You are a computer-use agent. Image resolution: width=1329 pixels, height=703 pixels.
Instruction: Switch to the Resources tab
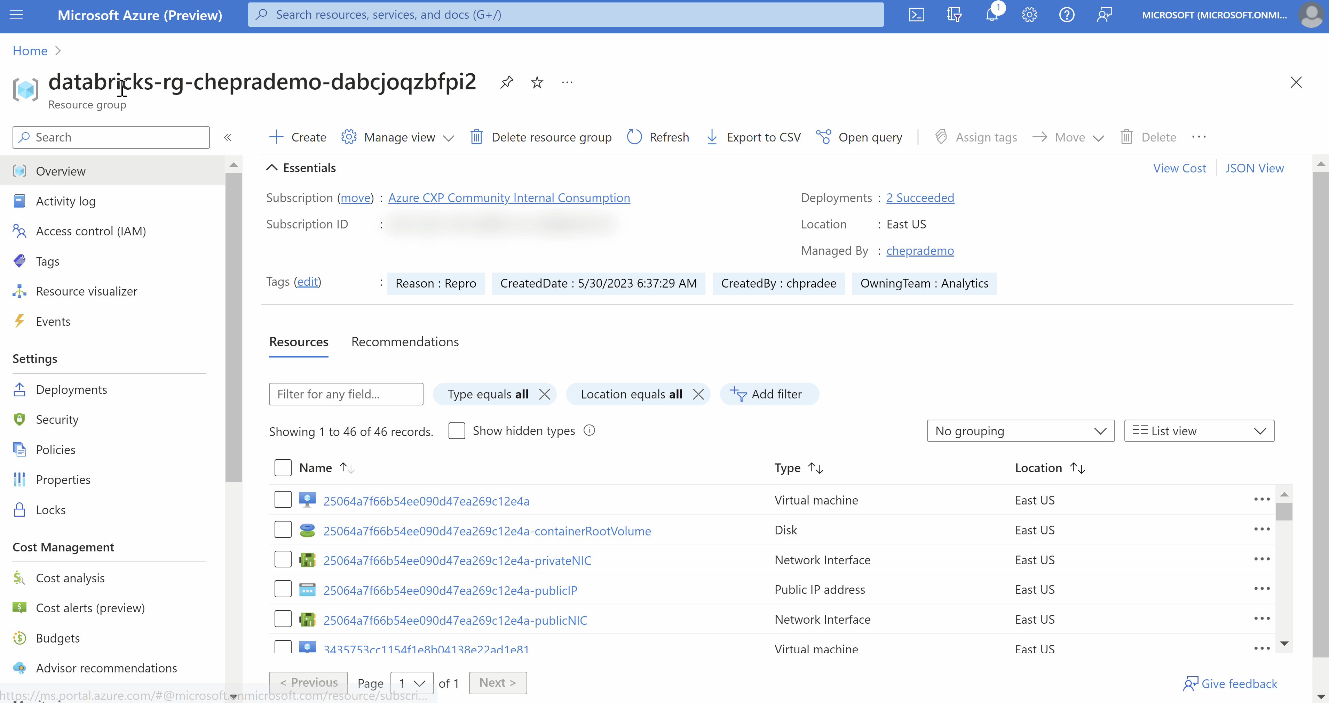point(299,342)
